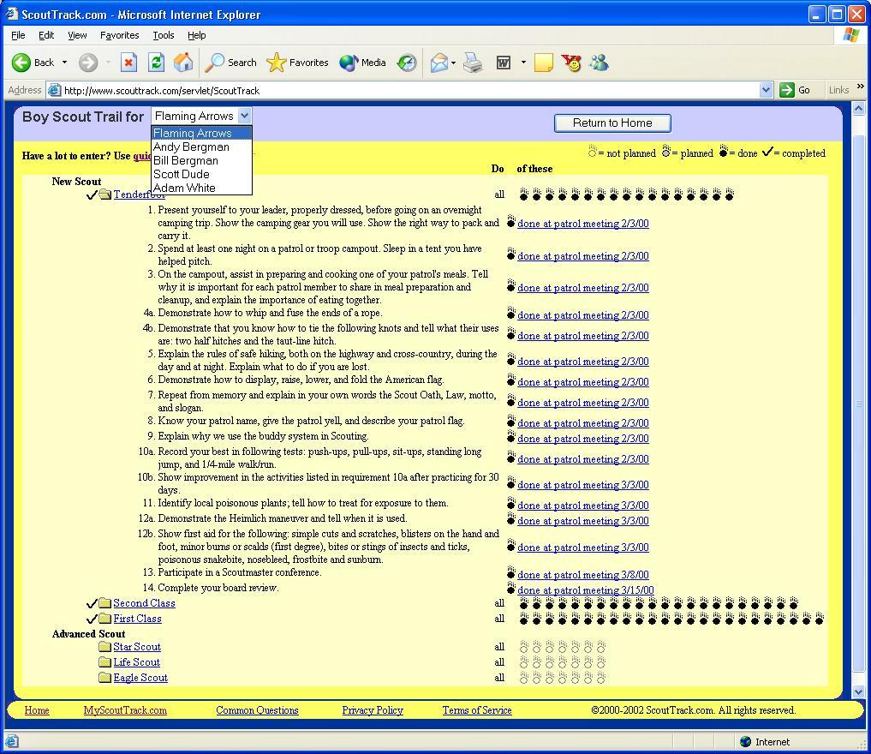Click the first unplanned paw in Star Scout row
Image resolution: width=871 pixels, height=754 pixels.
pyautogui.click(x=524, y=647)
